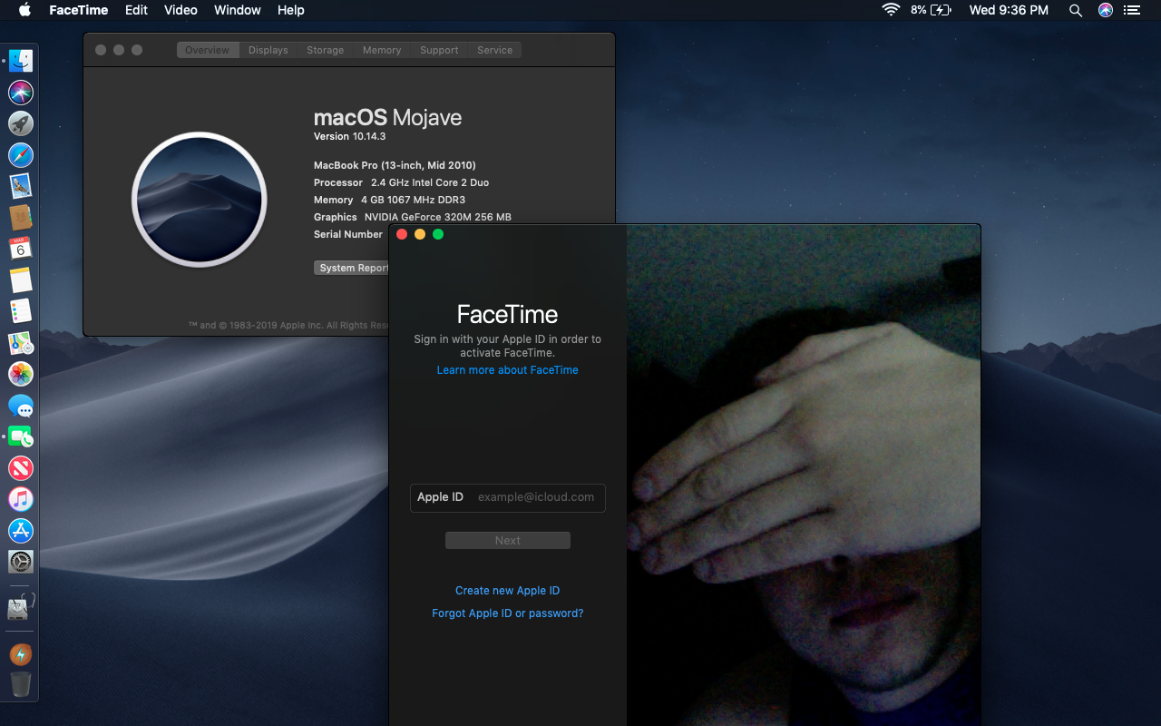Click the Next button in FaceTime
Viewport: 1161px width, 726px height.
pos(508,540)
